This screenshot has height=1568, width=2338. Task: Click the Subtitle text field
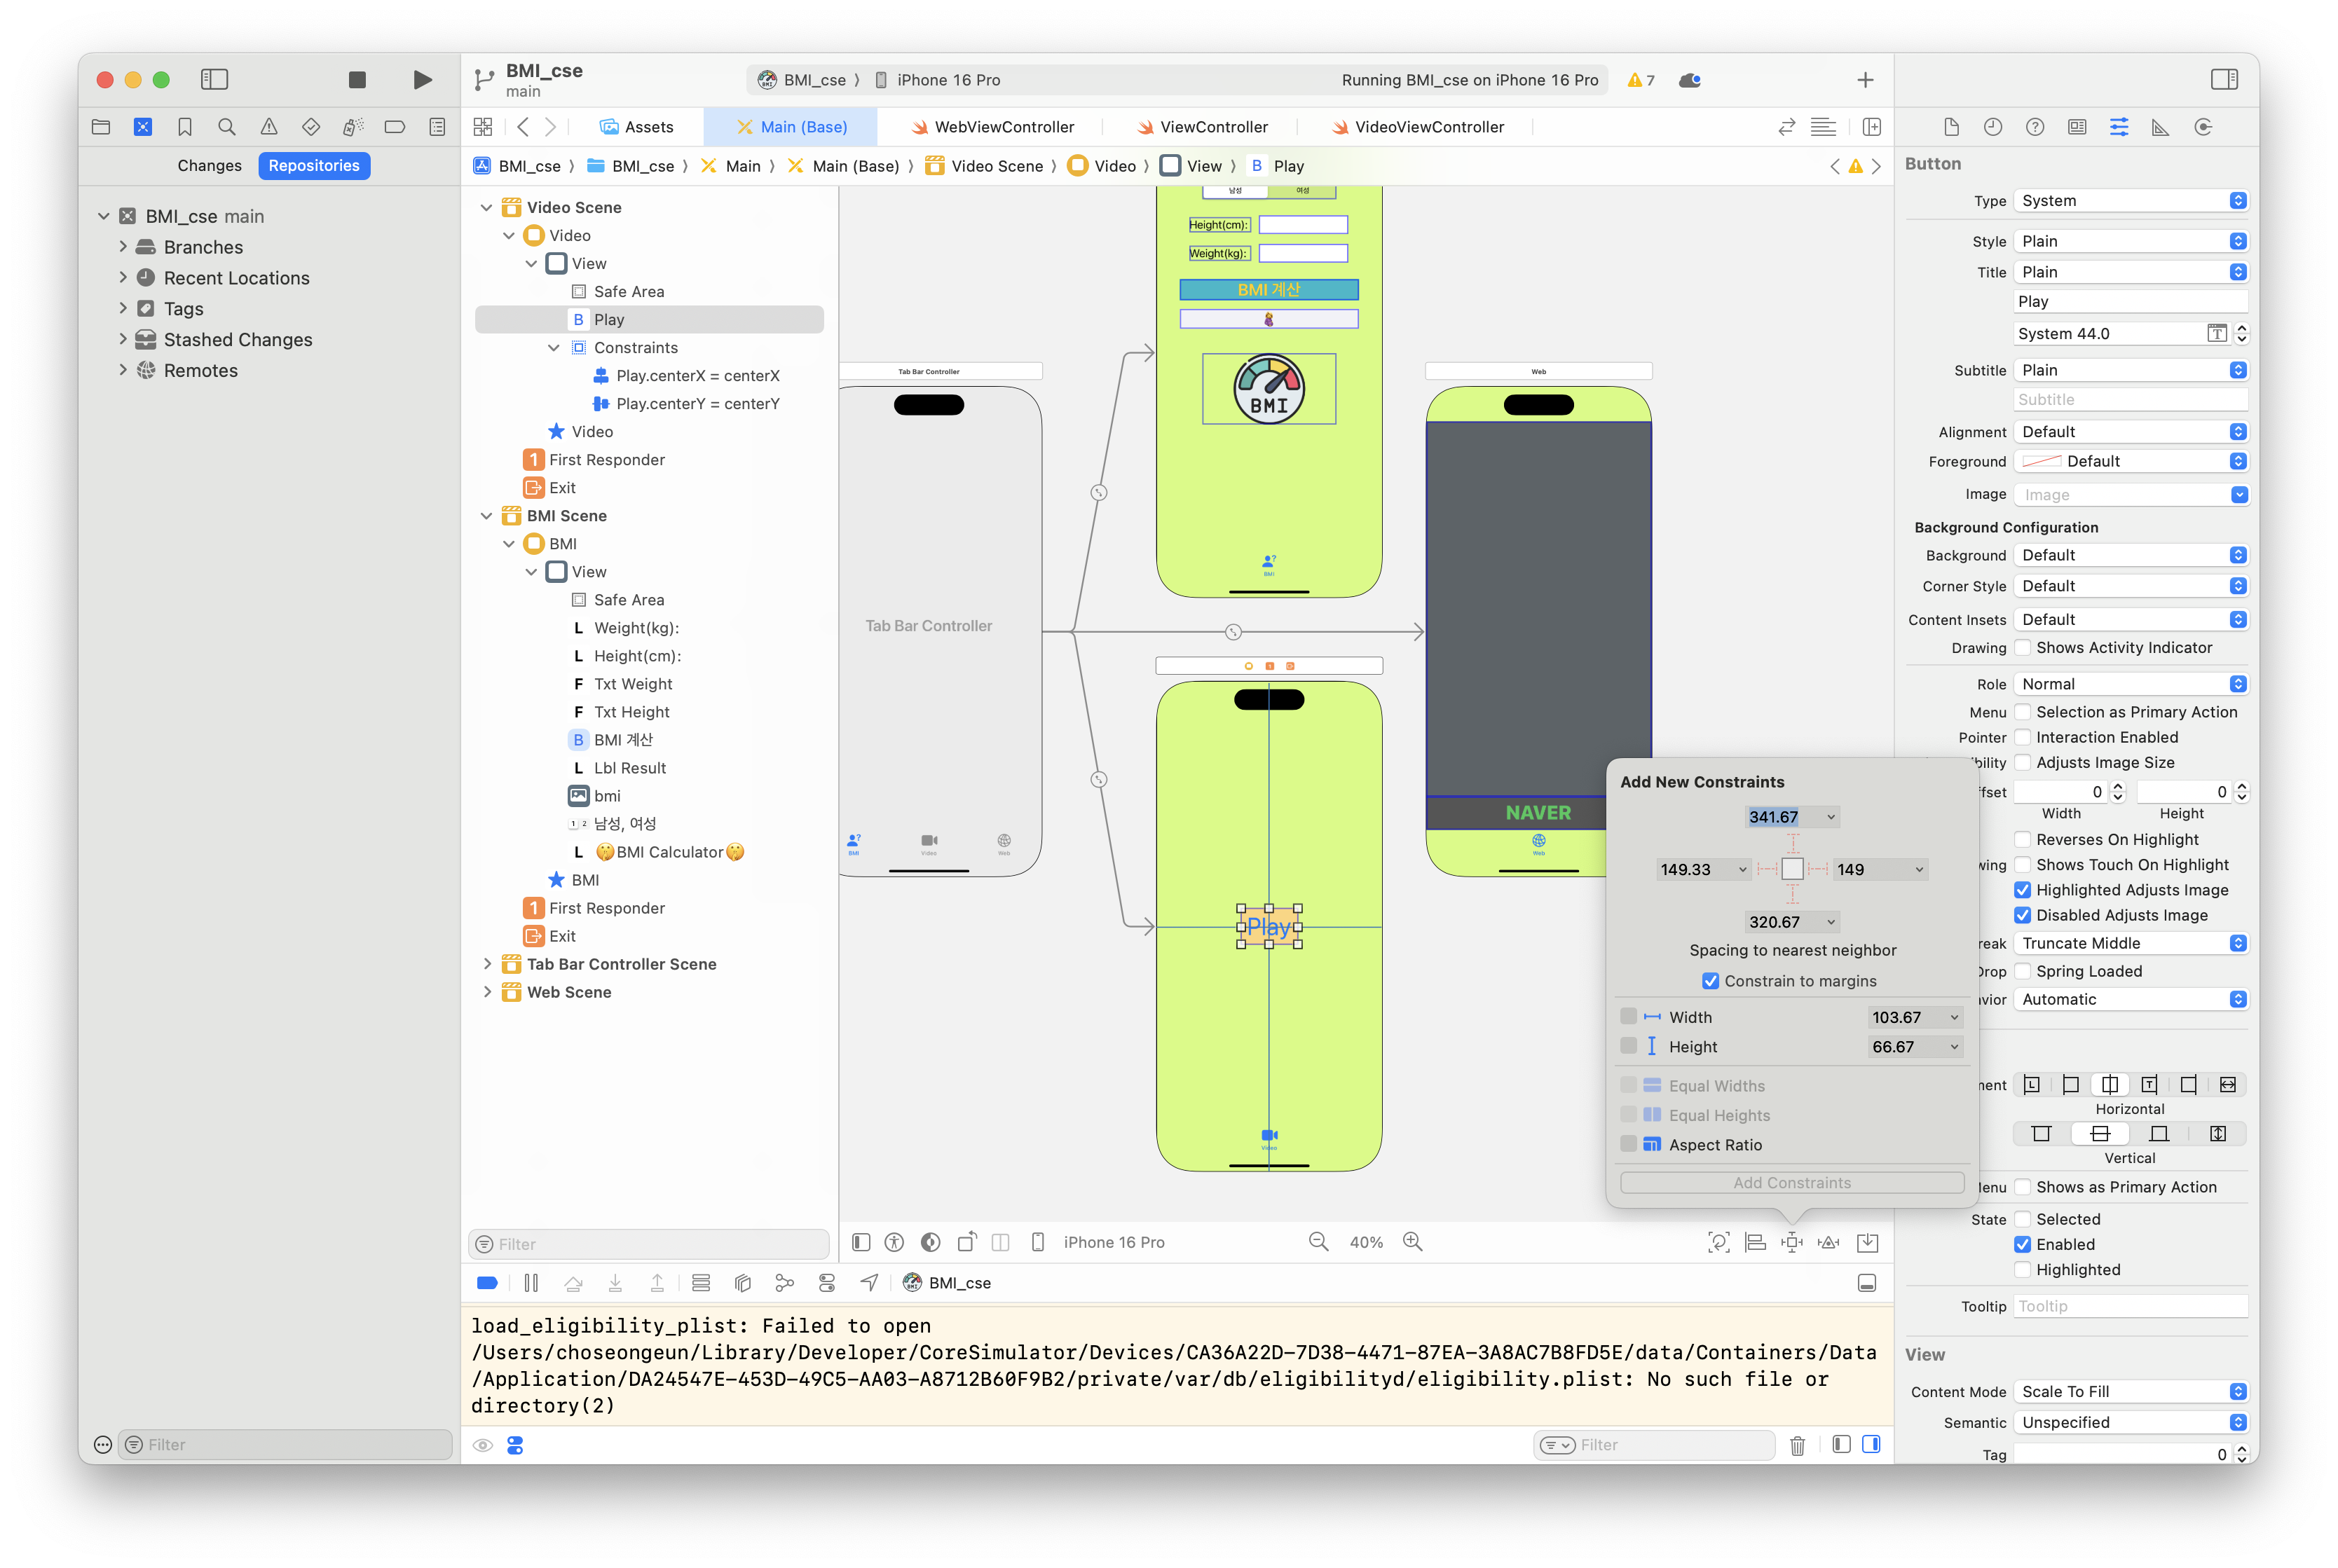click(x=2130, y=400)
